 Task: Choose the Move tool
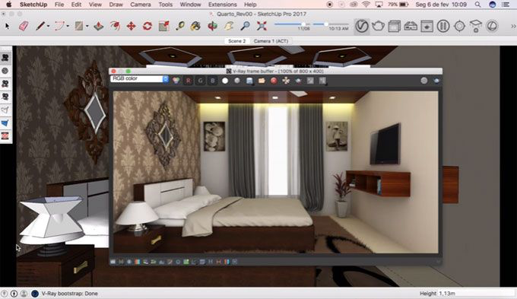click(132, 26)
